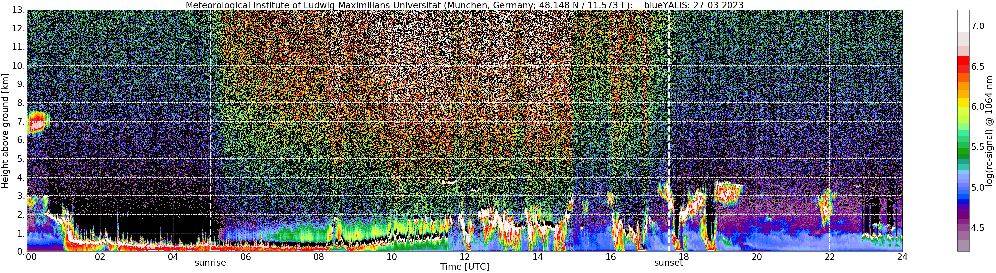This screenshot has width=996, height=273.
Task: Click the '20' tick on the time axis
Action: click(756, 257)
